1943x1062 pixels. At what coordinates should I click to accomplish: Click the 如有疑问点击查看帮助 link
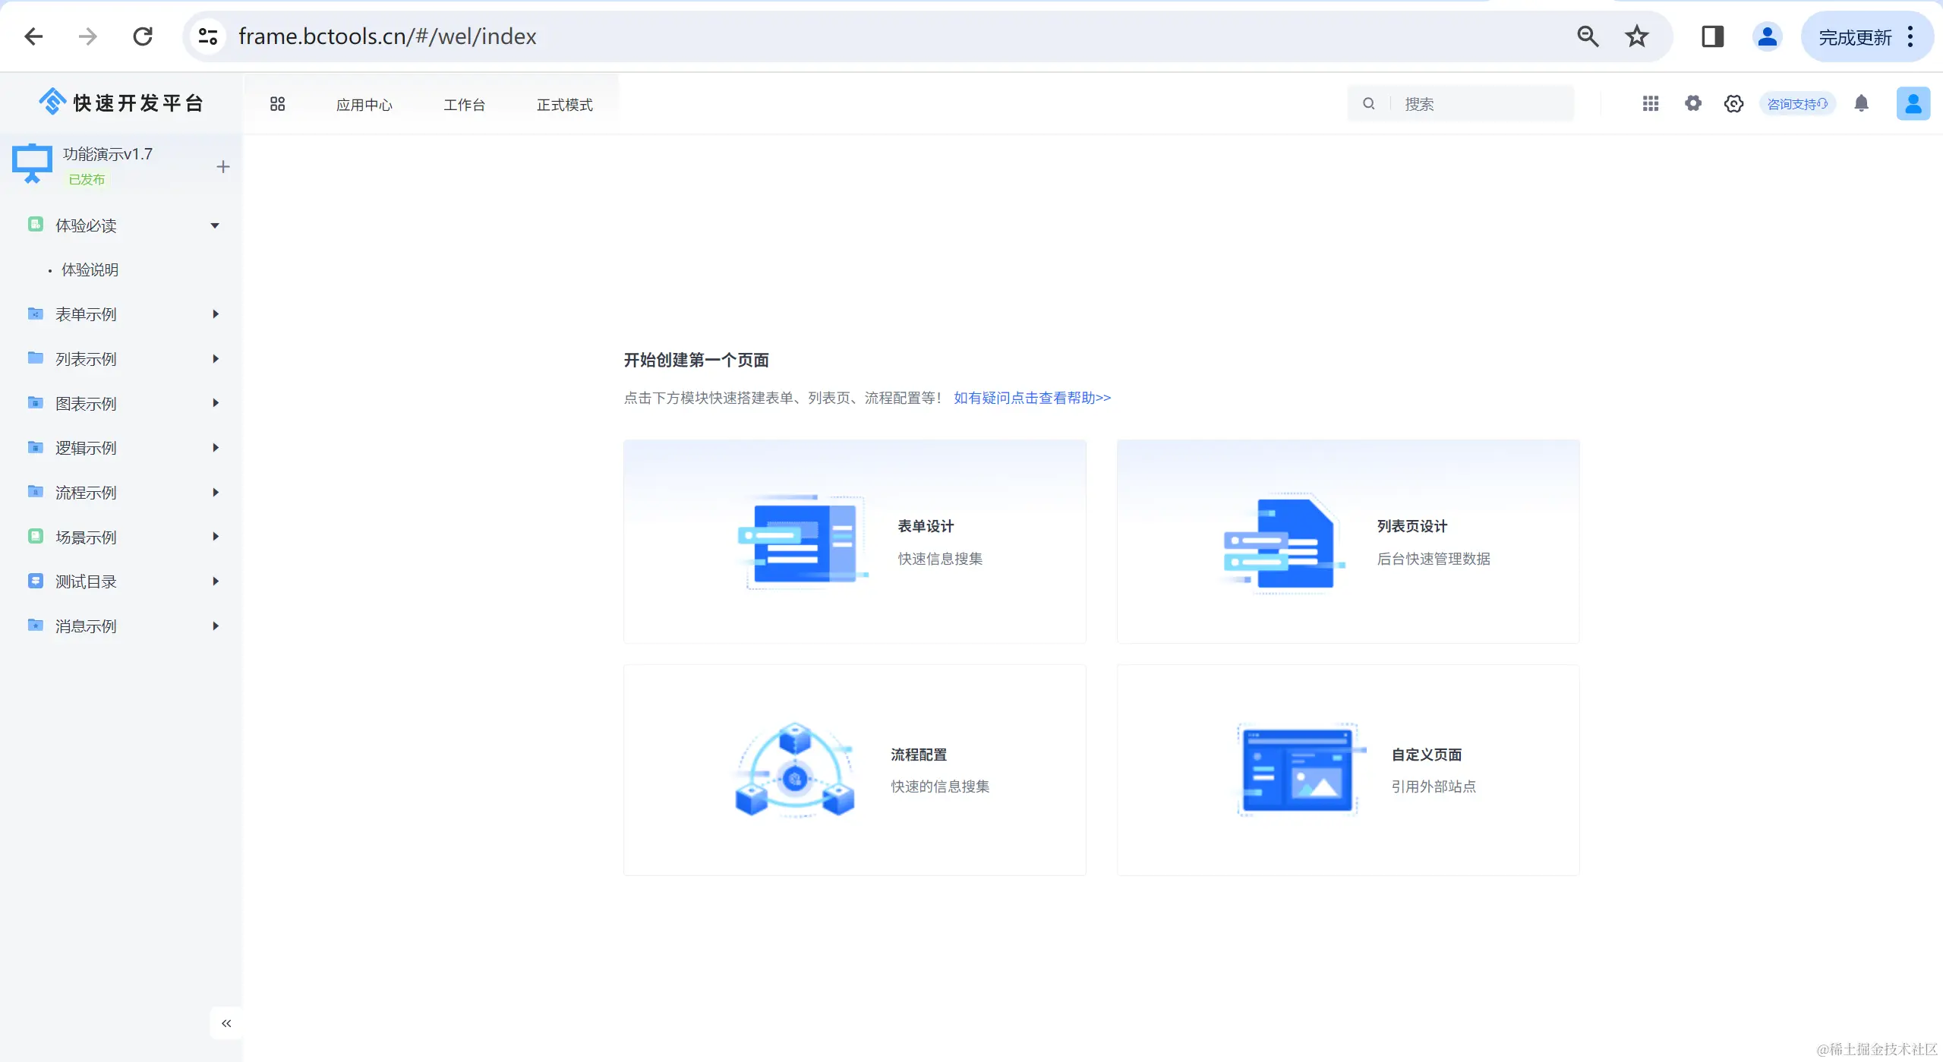(1031, 398)
